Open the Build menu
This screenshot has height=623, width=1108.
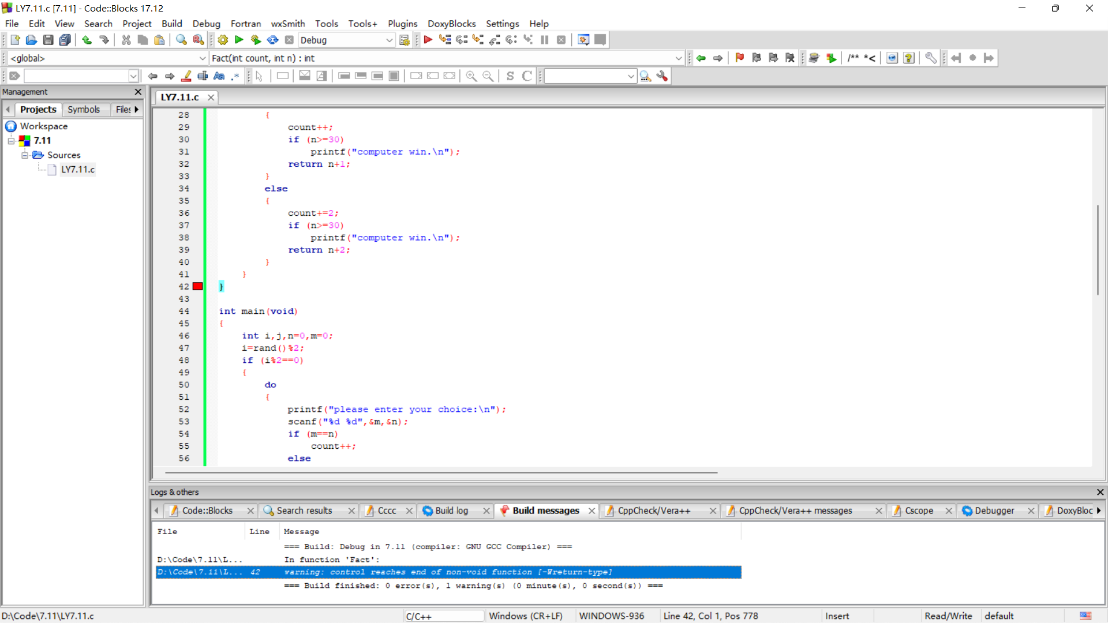(171, 24)
